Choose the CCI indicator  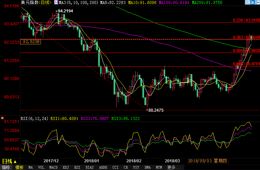(x=115, y=167)
